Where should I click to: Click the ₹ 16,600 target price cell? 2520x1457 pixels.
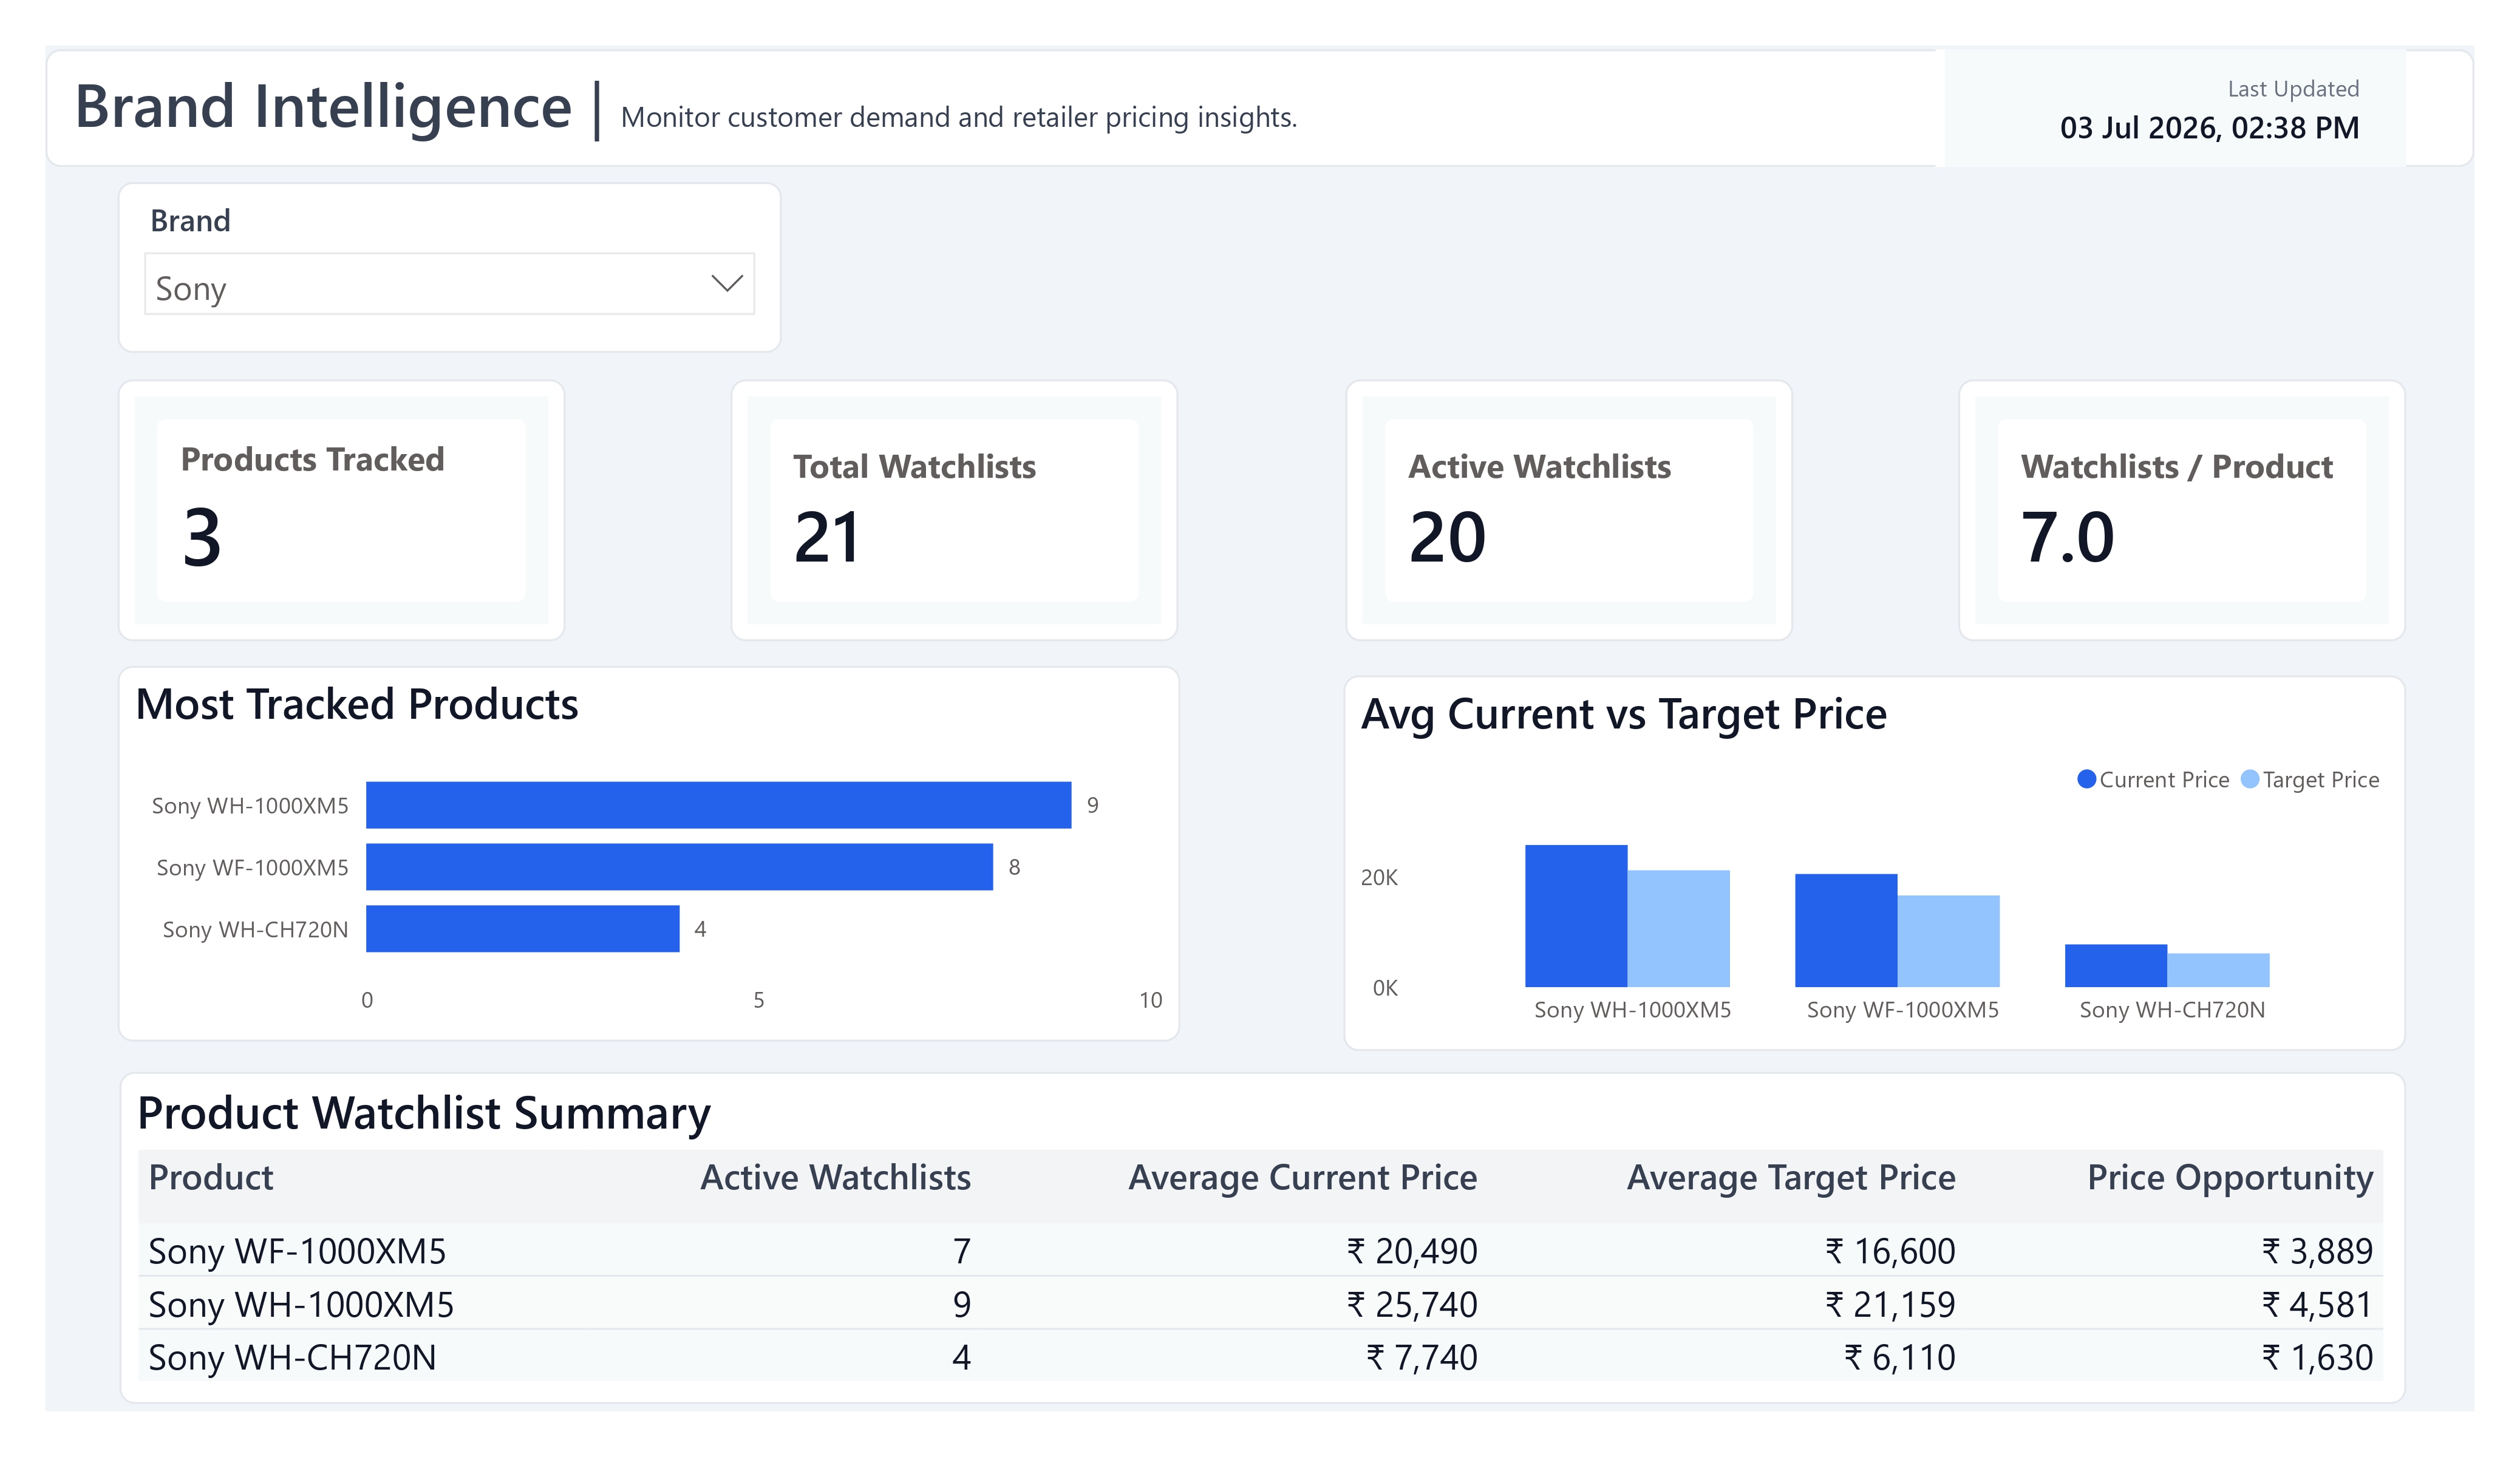[1890, 1251]
